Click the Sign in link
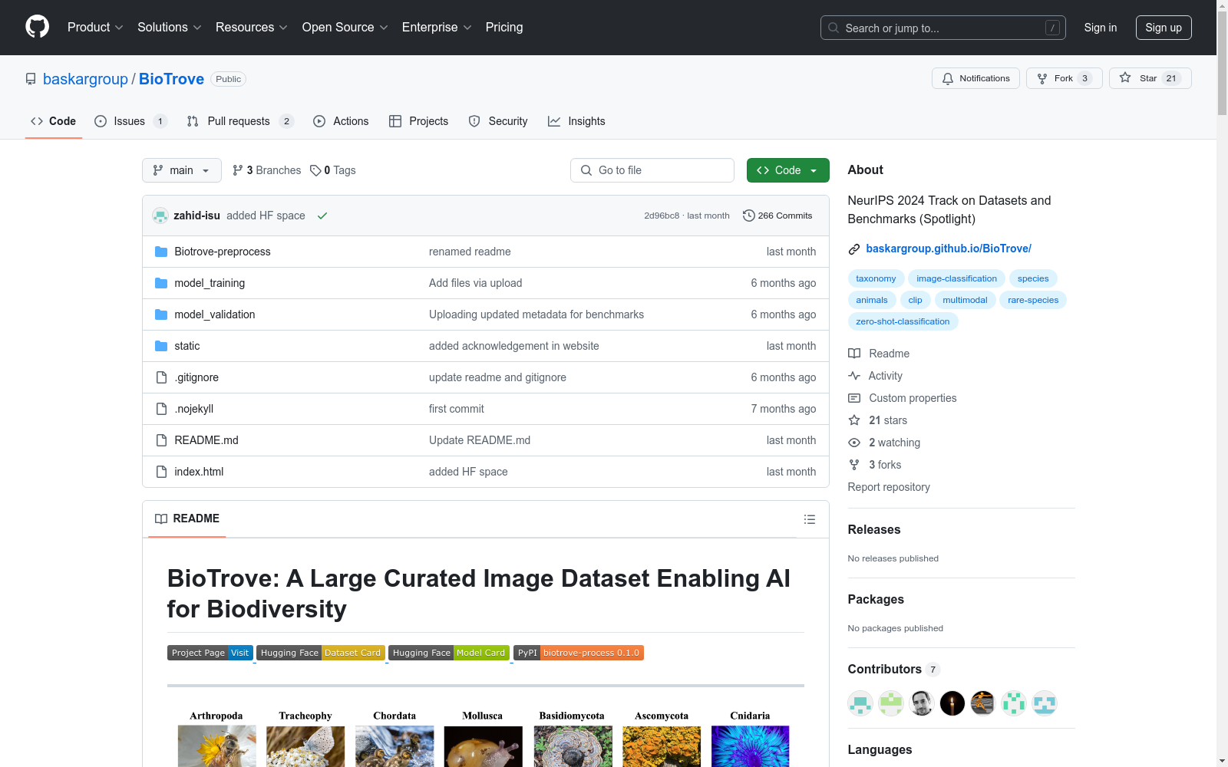 [1100, 28]
